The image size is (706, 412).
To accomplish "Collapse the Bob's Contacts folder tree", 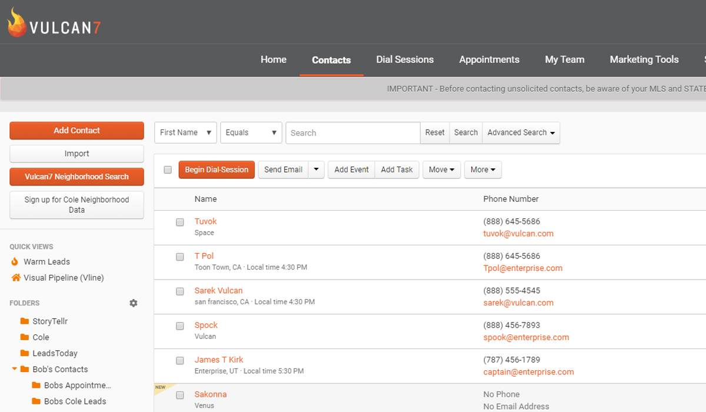I will (15, 369).
